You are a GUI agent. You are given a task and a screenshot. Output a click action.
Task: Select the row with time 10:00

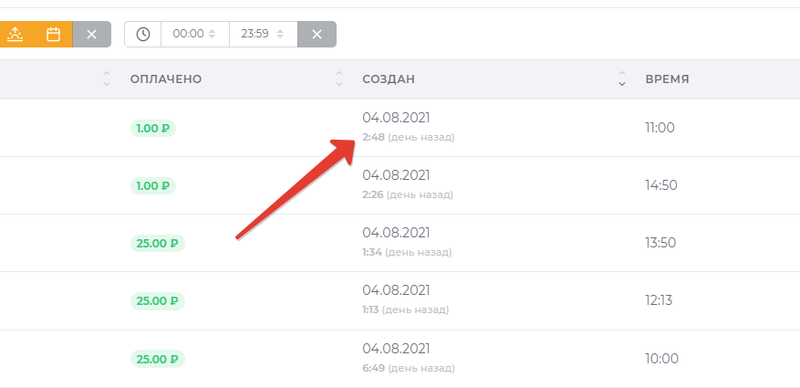click(661, 359)
